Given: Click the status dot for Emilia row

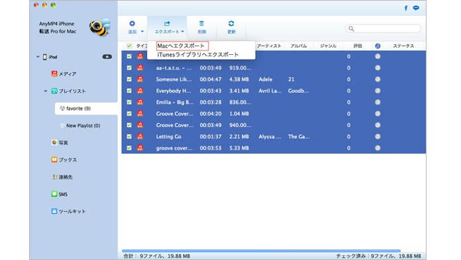Looking at the screenshot, I should pyautogui.click(x=378, y=103).
